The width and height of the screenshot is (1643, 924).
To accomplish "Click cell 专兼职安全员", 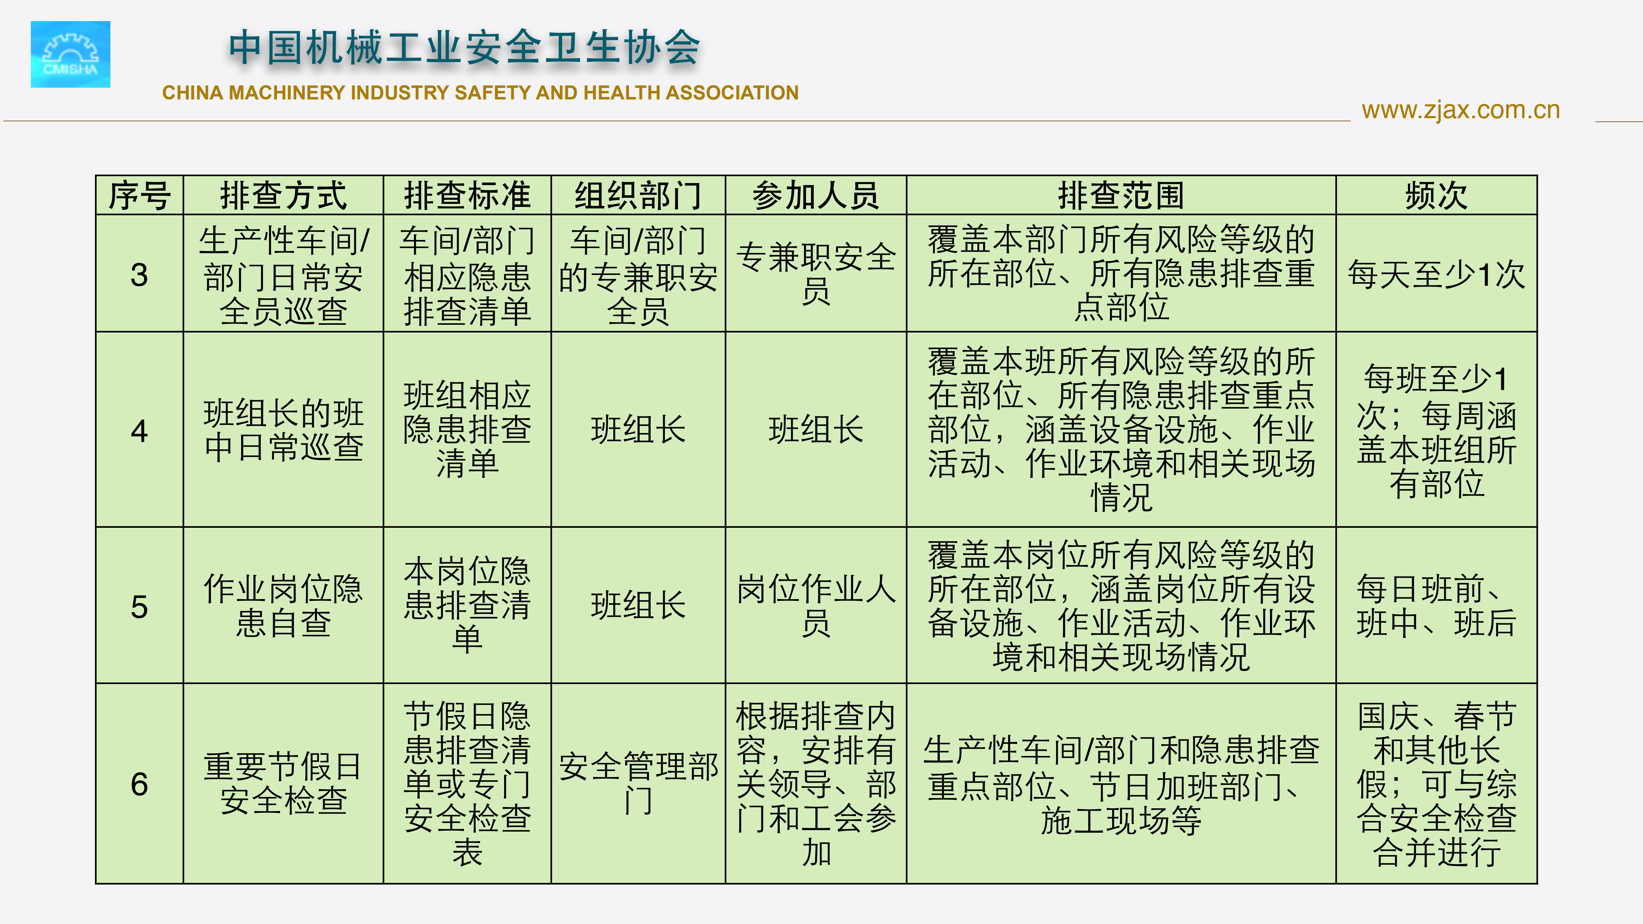I will pos(816,274).
